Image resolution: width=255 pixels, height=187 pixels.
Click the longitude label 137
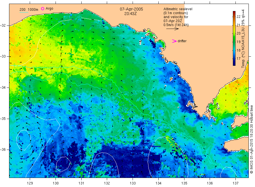(x=235, y=183)
